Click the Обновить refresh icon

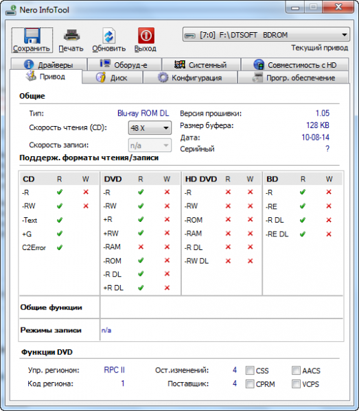pos(108,36)
